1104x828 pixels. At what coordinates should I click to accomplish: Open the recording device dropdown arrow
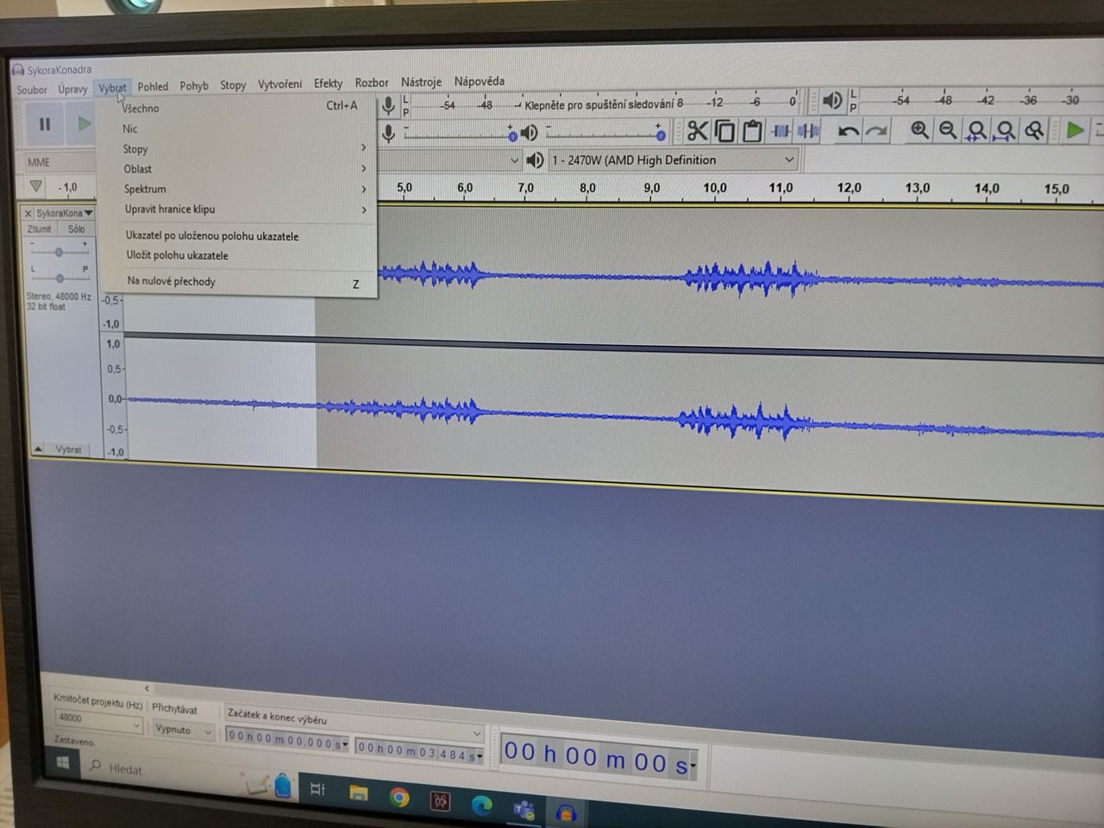(515, 160)
